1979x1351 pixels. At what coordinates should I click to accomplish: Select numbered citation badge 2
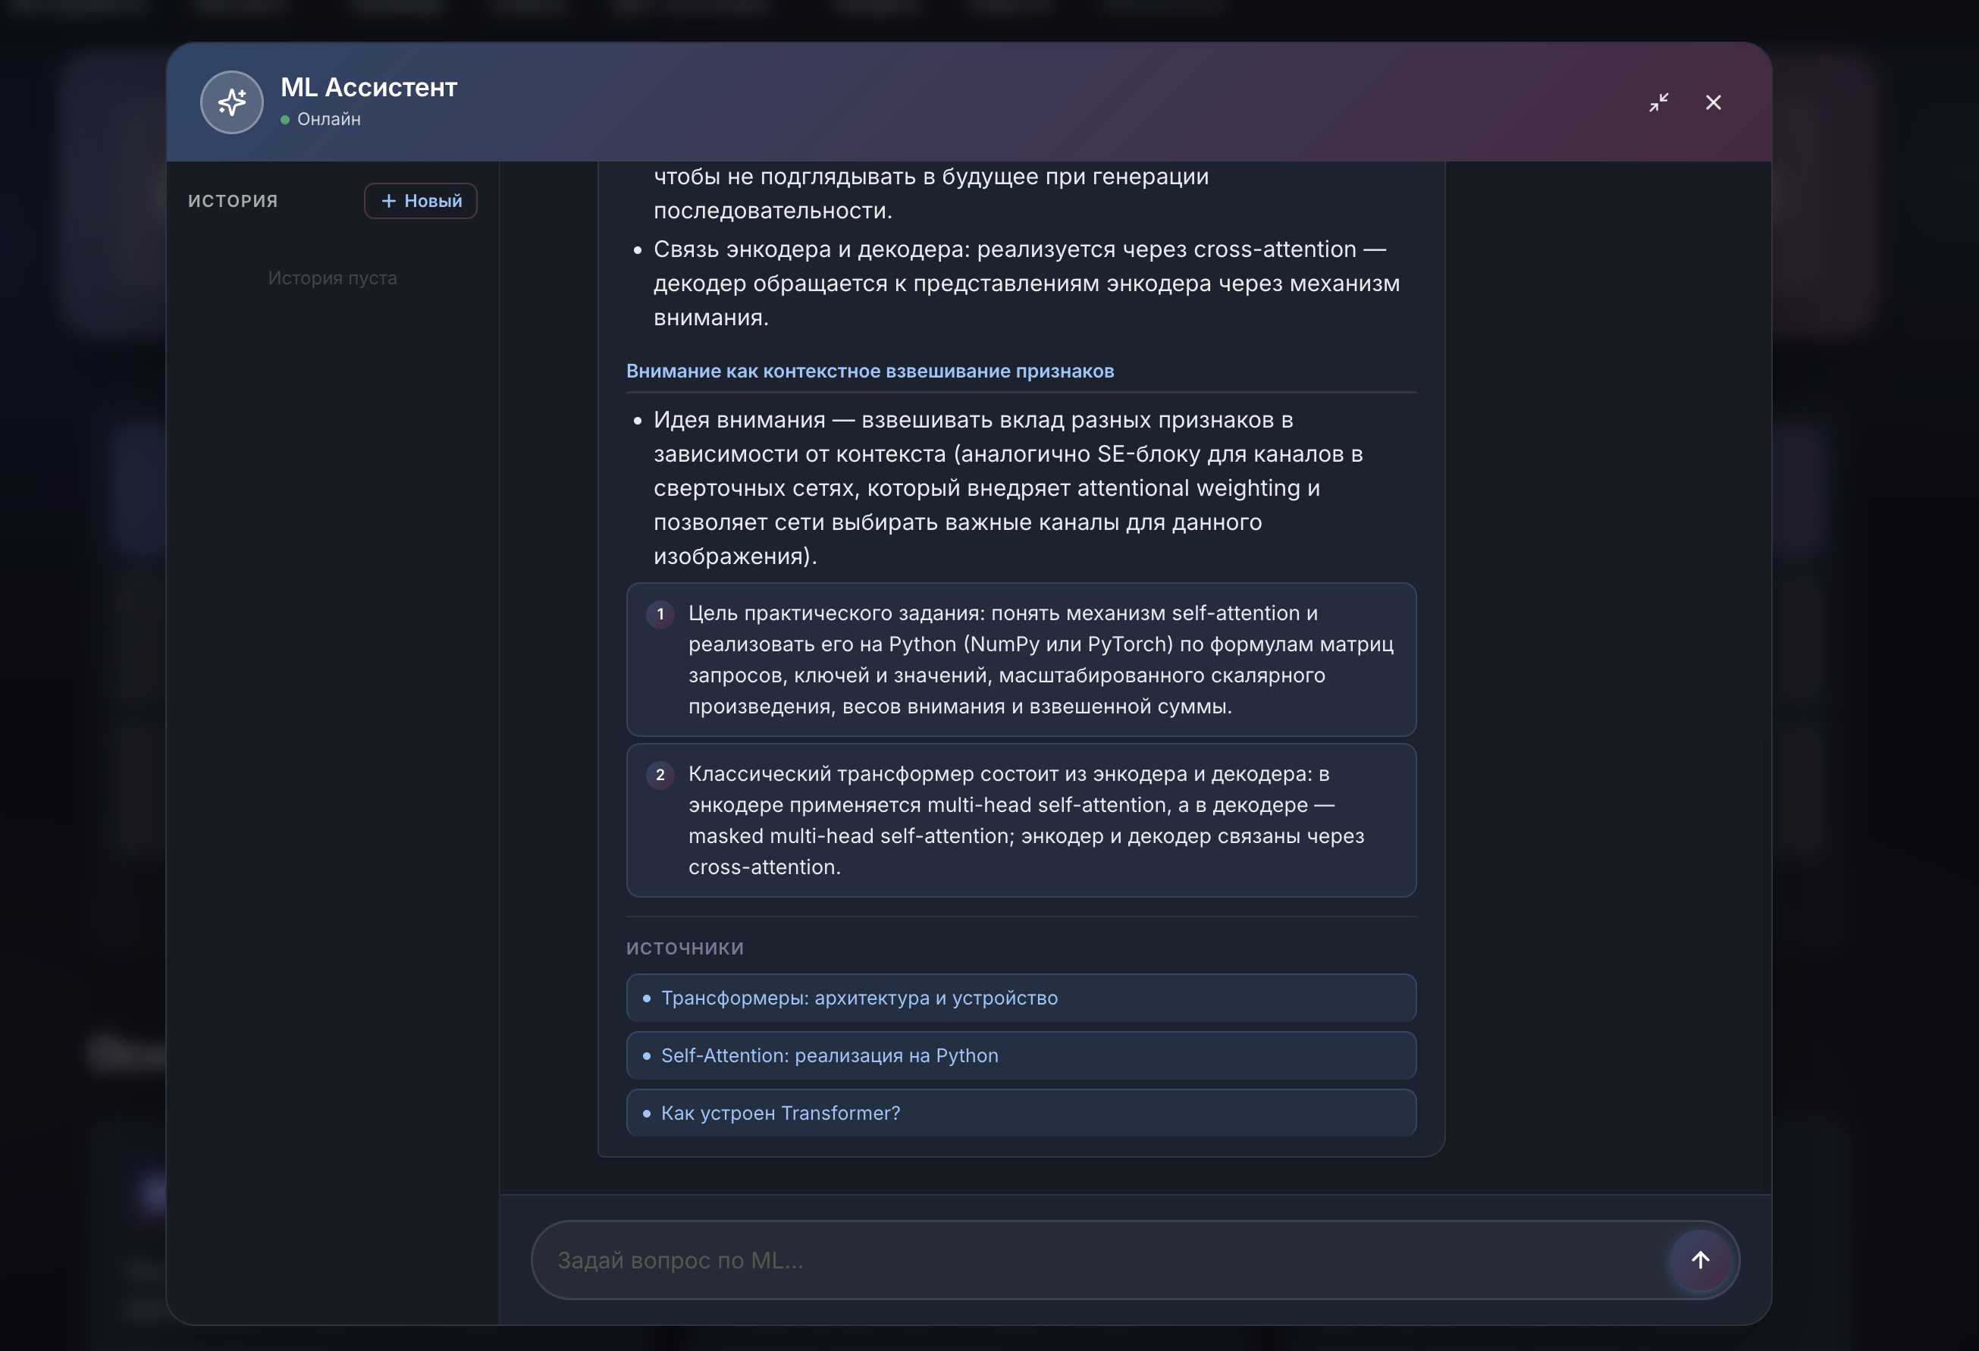point(660,775)
